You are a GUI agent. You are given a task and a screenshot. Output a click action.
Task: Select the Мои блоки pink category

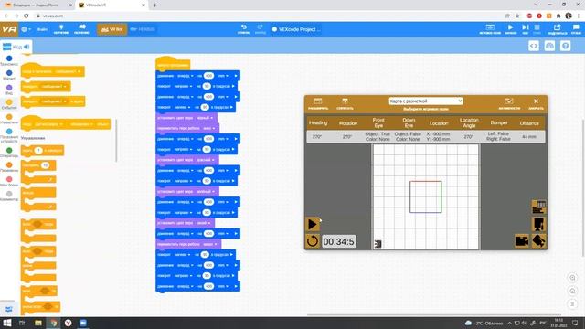9,181
